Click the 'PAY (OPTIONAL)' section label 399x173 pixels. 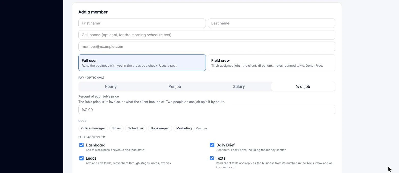91,78
